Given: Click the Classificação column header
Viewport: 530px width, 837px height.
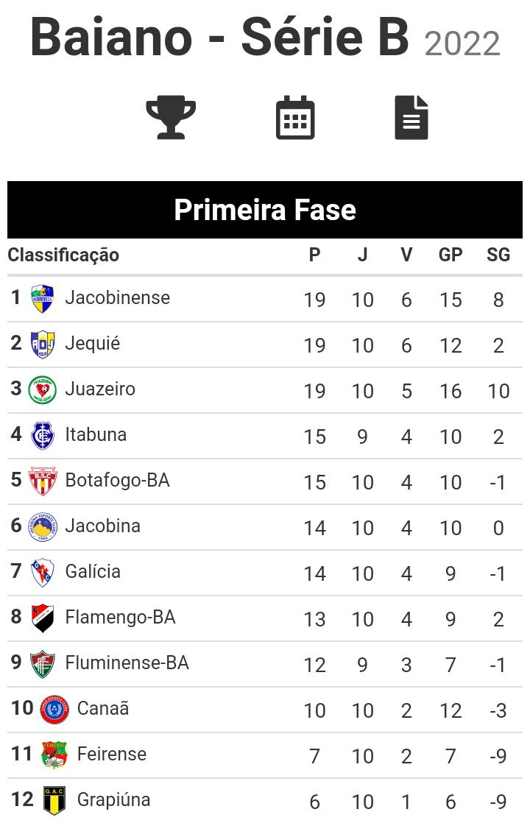Looking at the screenshot, I should (x=63, y=255).
